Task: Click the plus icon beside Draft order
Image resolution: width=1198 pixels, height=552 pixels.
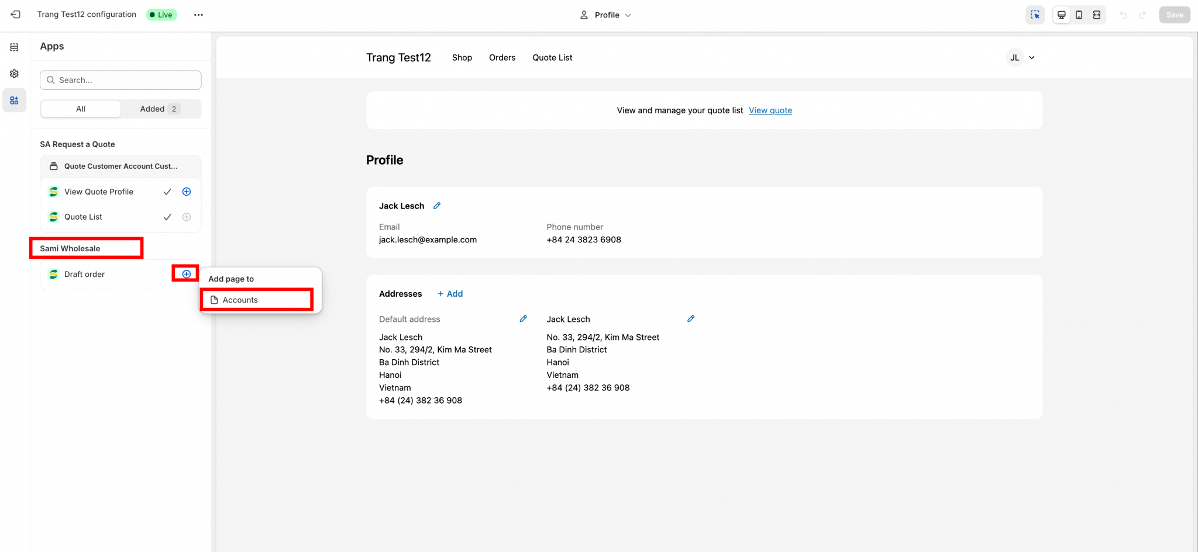Action: pos(186,274)
